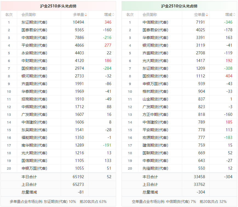Viewport: 238px width, 207px height.
Task: Click green change value -346
Action: click(228, 22)
